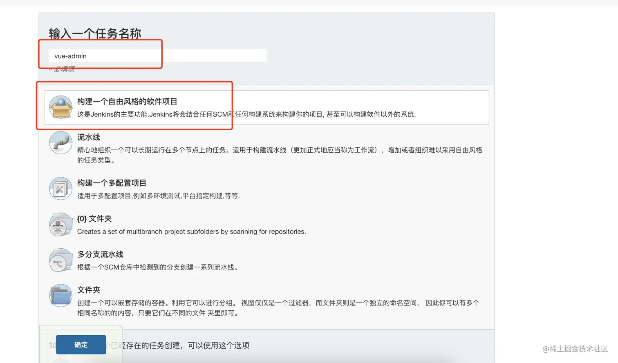Click the Jenkins freestyle project description text
618x363 pixels.
click(246, 114)
